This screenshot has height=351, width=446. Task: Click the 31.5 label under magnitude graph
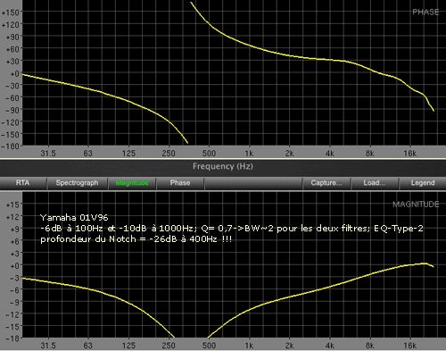tap(48, 346)
